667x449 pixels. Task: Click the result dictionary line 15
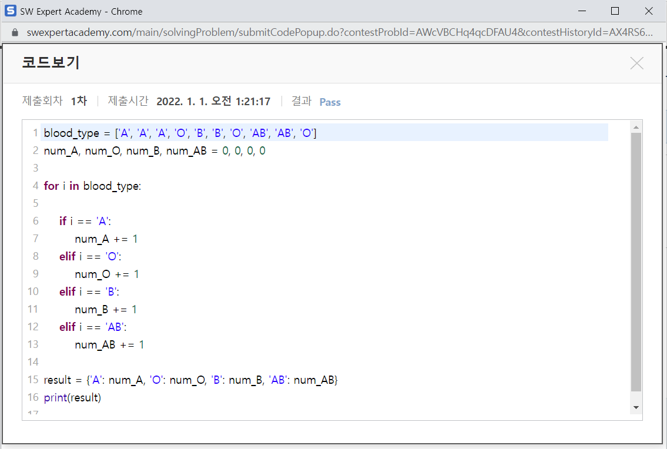(x=190, y=380)
